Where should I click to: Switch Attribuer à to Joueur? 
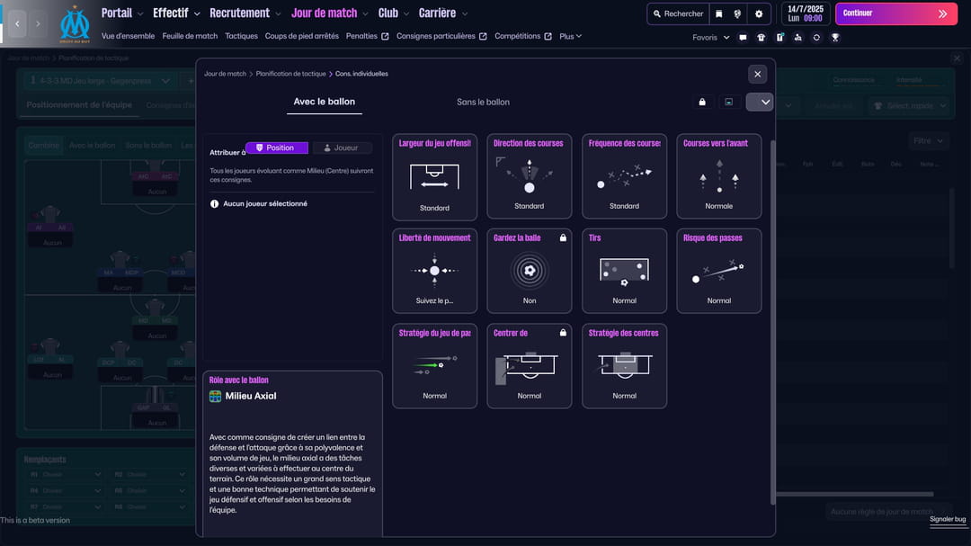pyautogui.click(x=341, y=148)
